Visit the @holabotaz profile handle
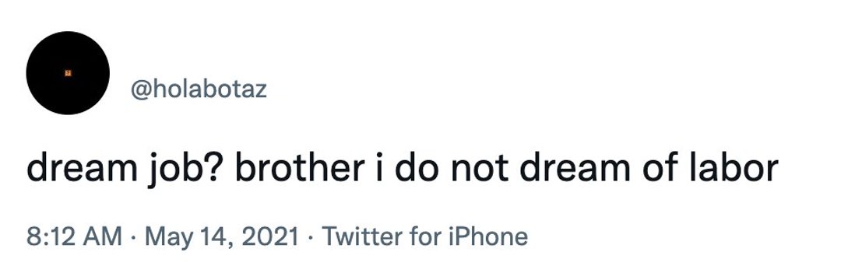This screenshot has width=841, height=280. (x=199, y=89)
